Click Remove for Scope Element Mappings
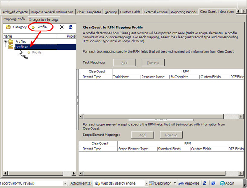 click(171, 135)
